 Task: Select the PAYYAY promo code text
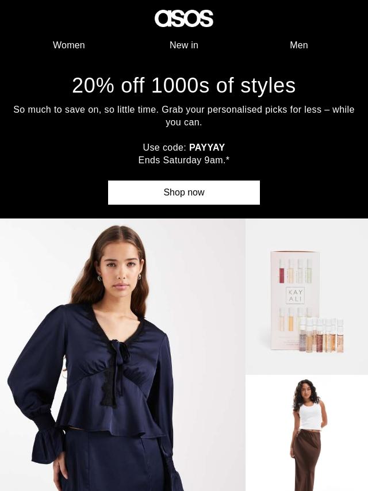(207, 147)
